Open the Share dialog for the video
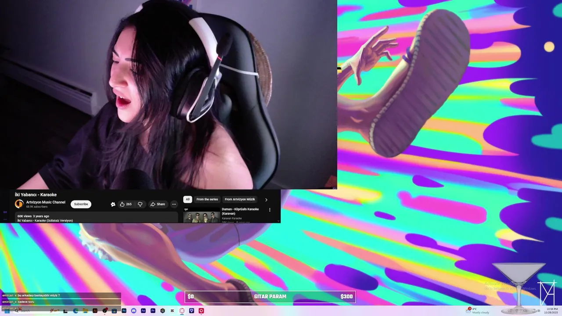The height and width of the screenshot is (316, 562). [158, 204]
